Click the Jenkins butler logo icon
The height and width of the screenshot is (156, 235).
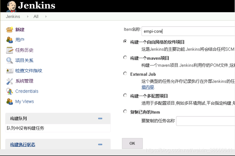tap(12, 6)
